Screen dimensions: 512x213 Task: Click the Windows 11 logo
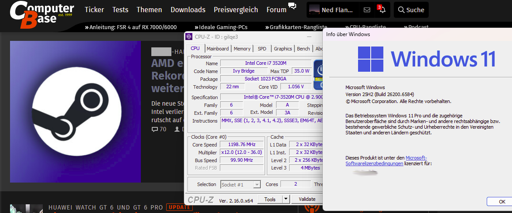[x=370, y=59]
